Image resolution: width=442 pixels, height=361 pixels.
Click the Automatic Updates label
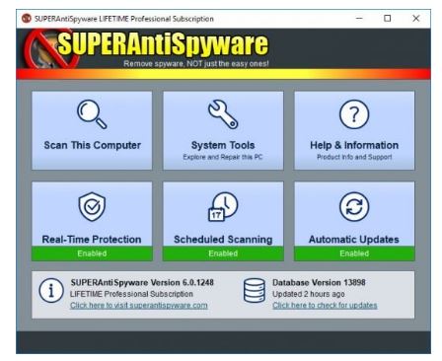tap(354, 240)
